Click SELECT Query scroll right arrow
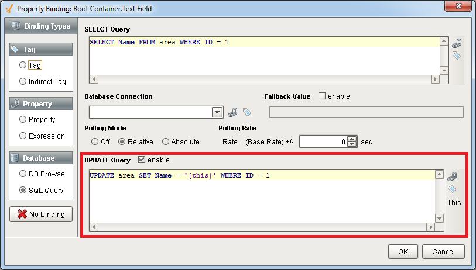This screenshot has height=270, width=476. [436, 79]
